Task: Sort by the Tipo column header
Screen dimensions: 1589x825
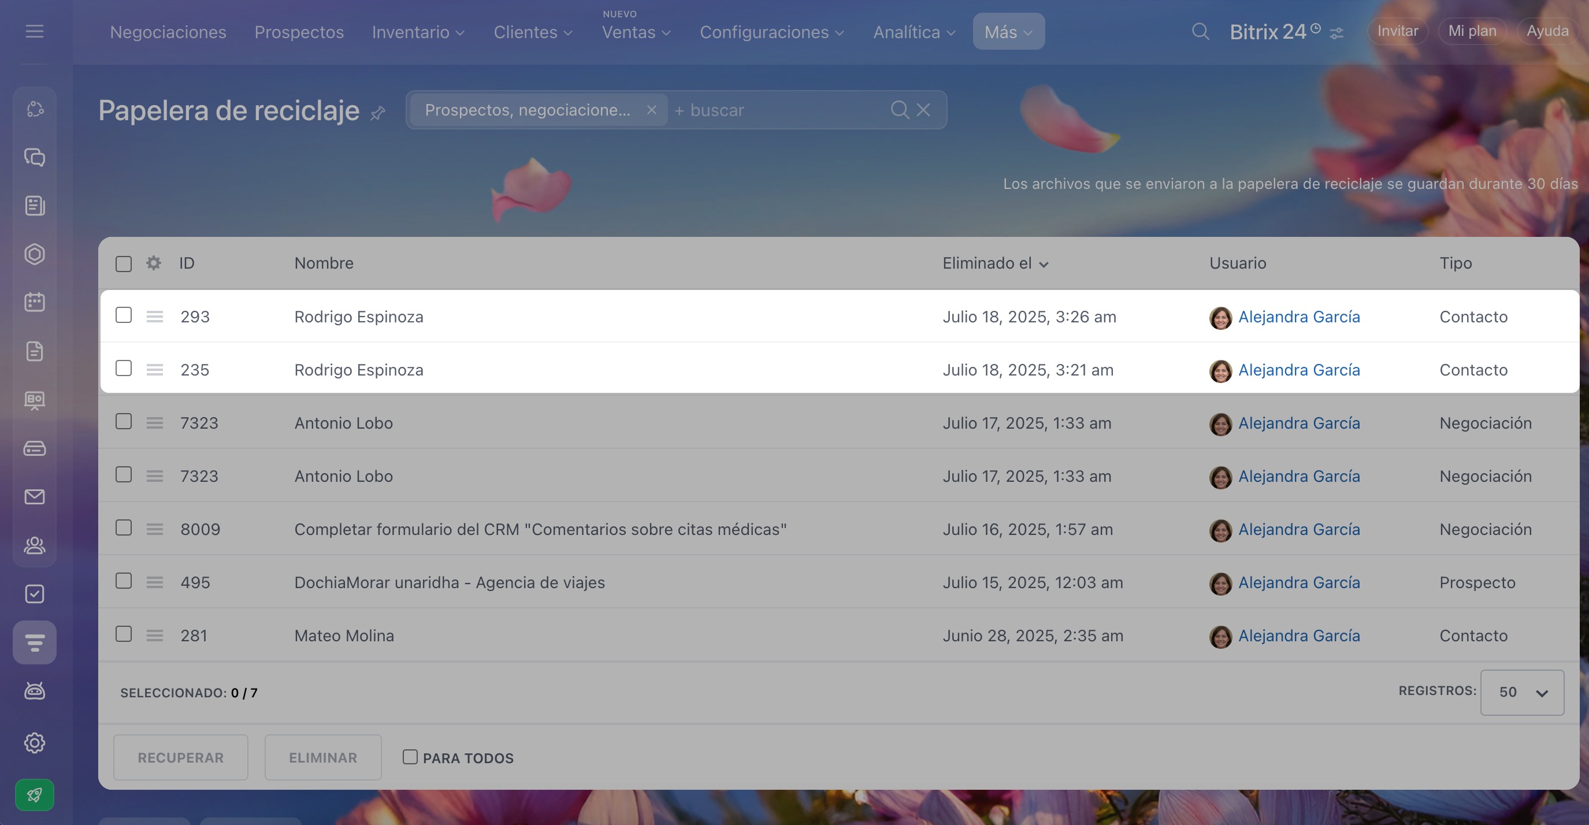Action: point(1456,263)
